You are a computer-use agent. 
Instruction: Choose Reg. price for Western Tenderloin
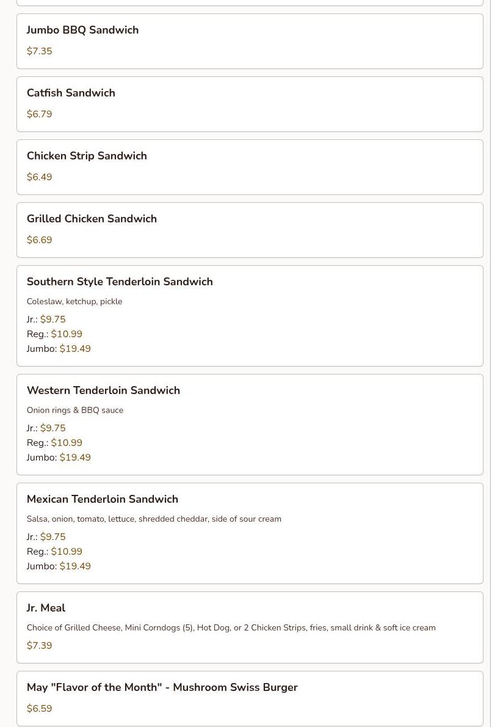66,443
